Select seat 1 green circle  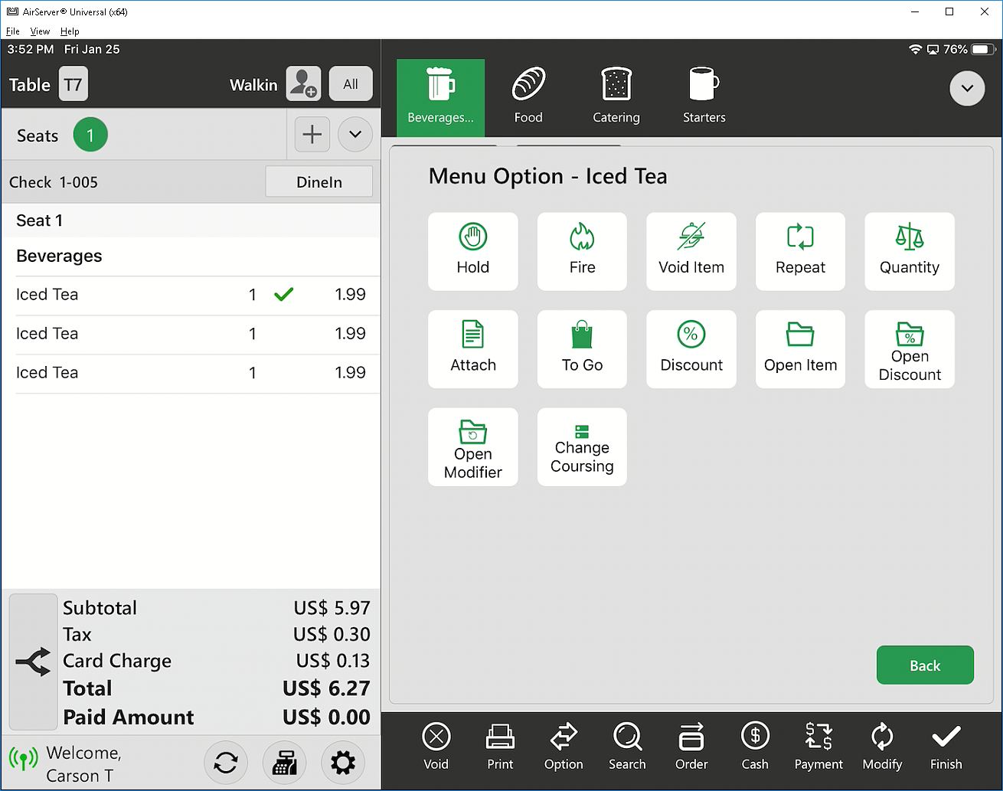coord(90,136)
